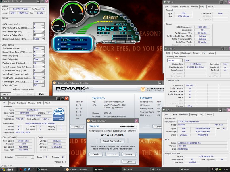Click the Mainboard model P4P800 field

[193, 125]
